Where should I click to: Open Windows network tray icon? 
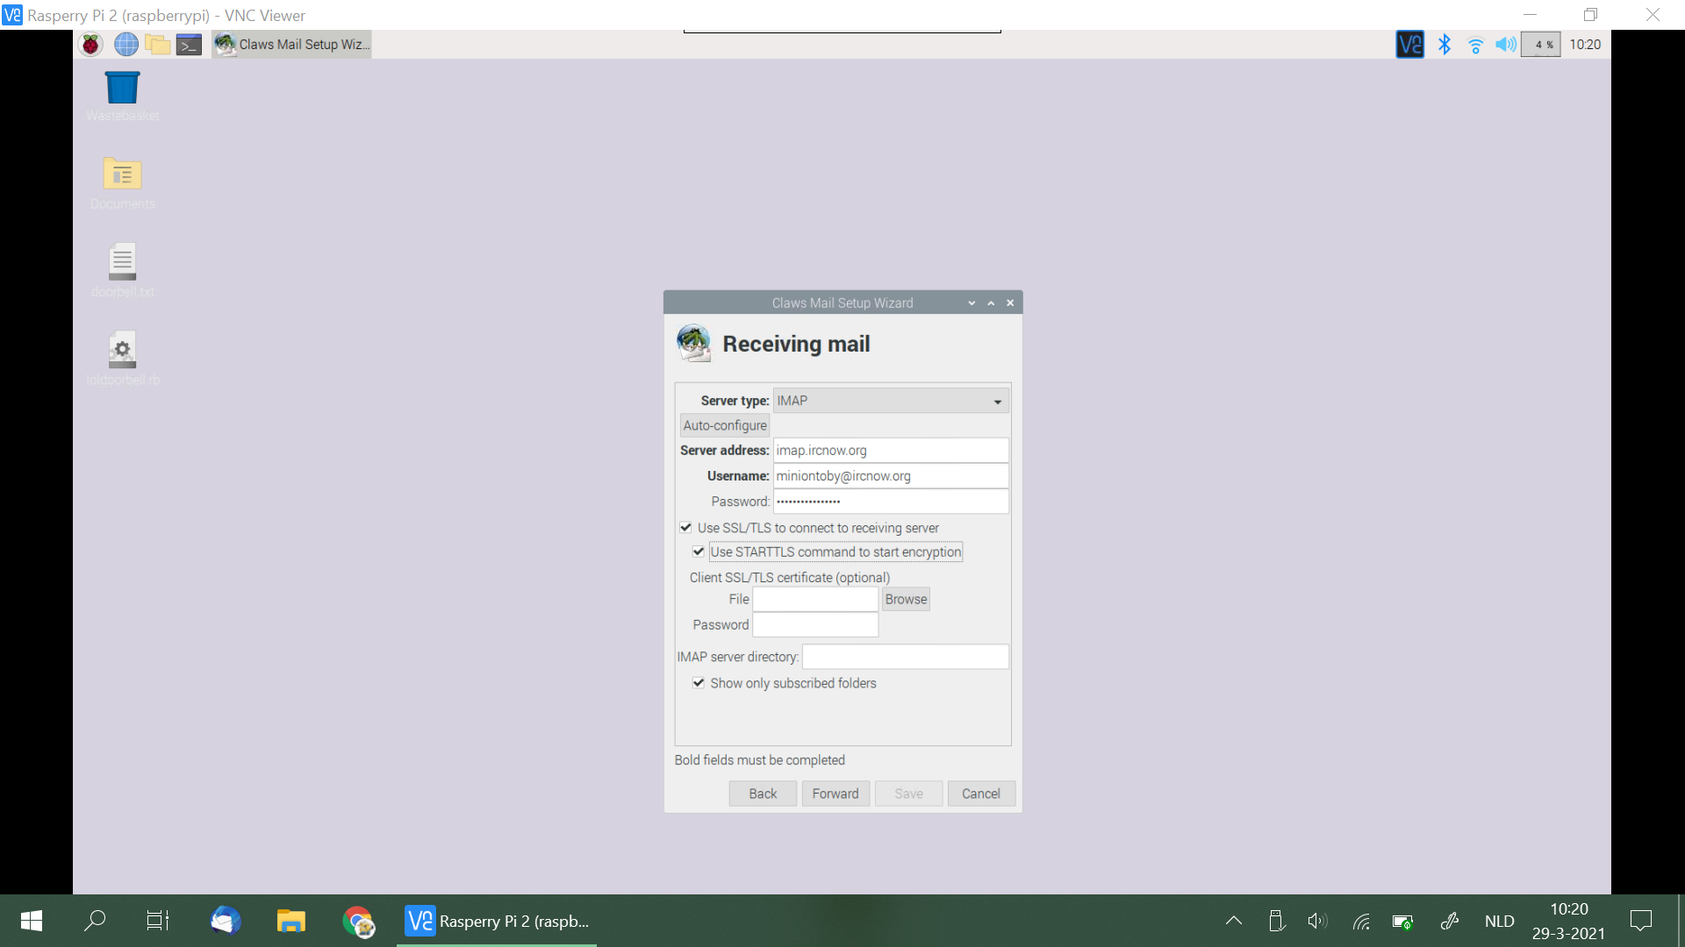1361,921
